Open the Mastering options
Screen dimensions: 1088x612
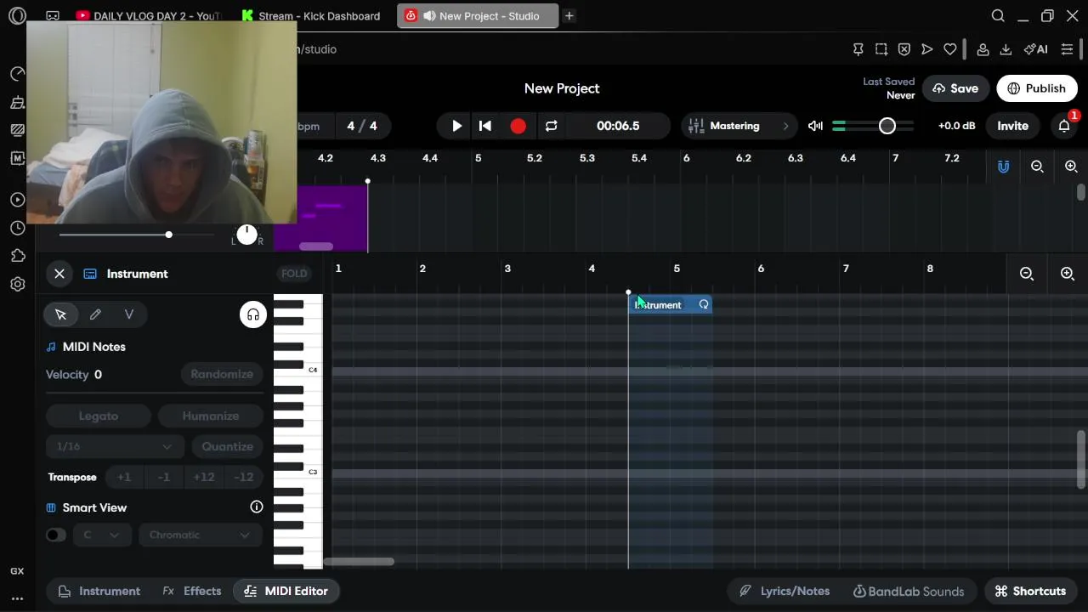738,126
